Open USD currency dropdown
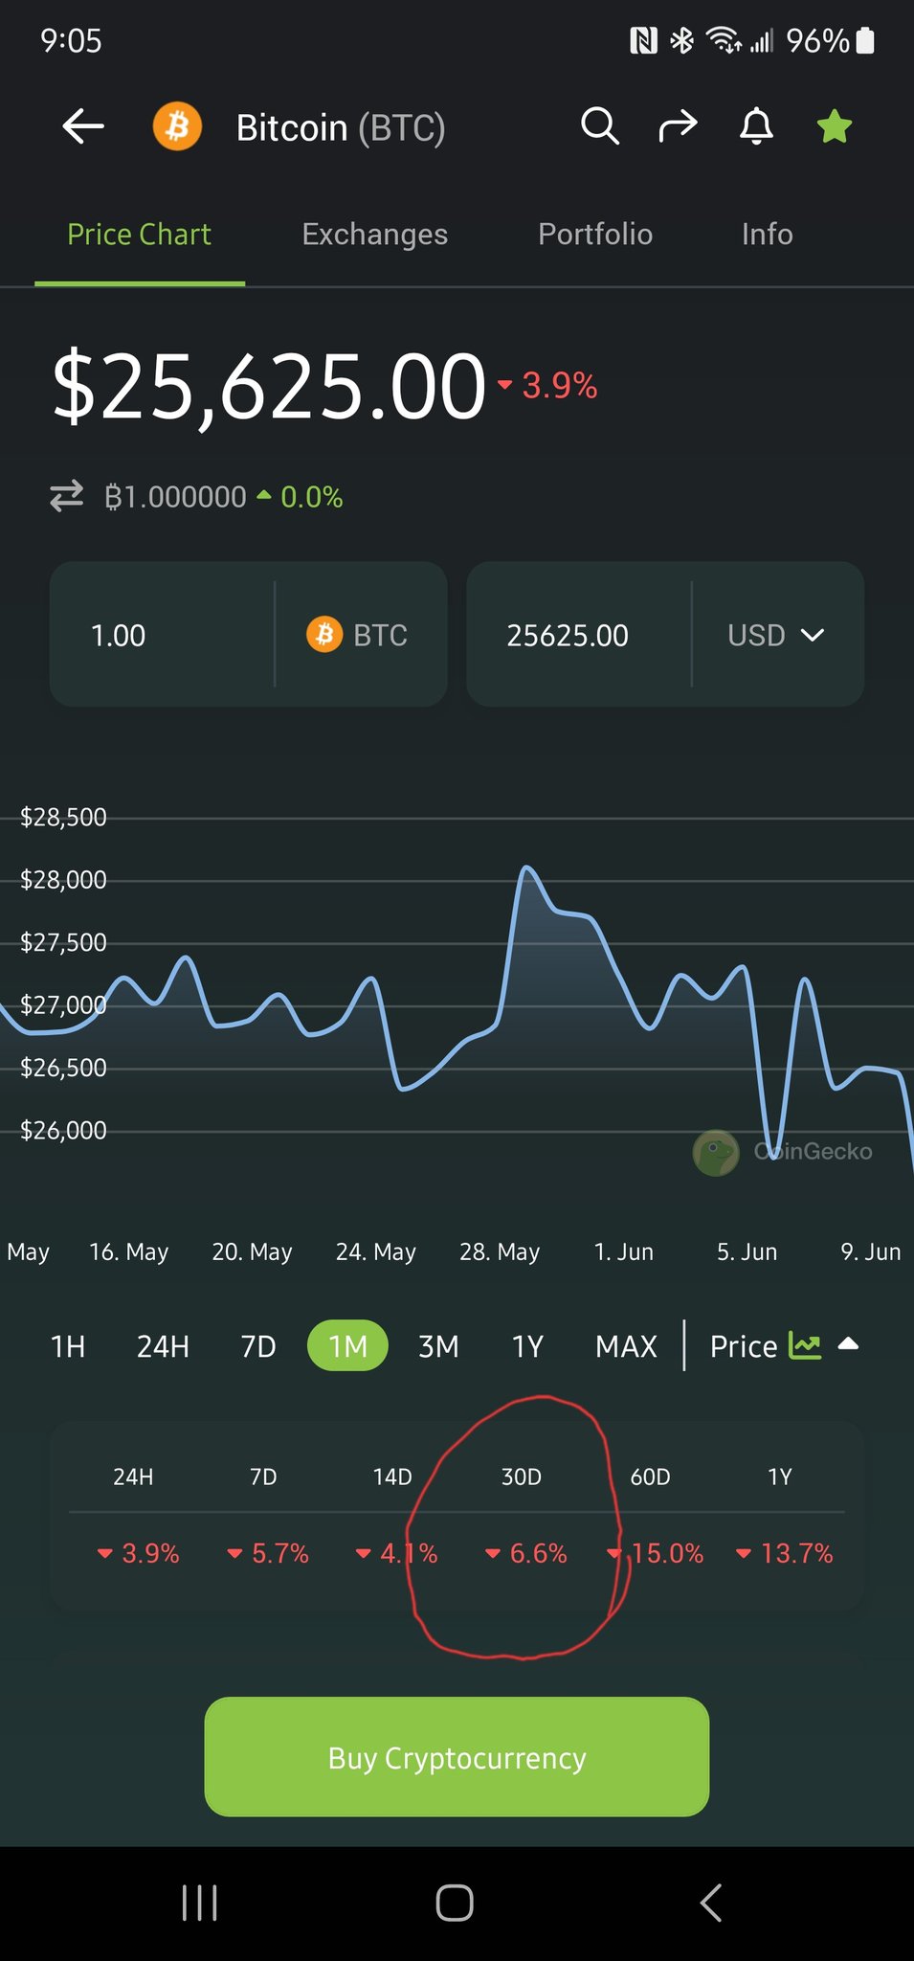The height and width of the screenshot is (1961, 914). coord(777,635)
